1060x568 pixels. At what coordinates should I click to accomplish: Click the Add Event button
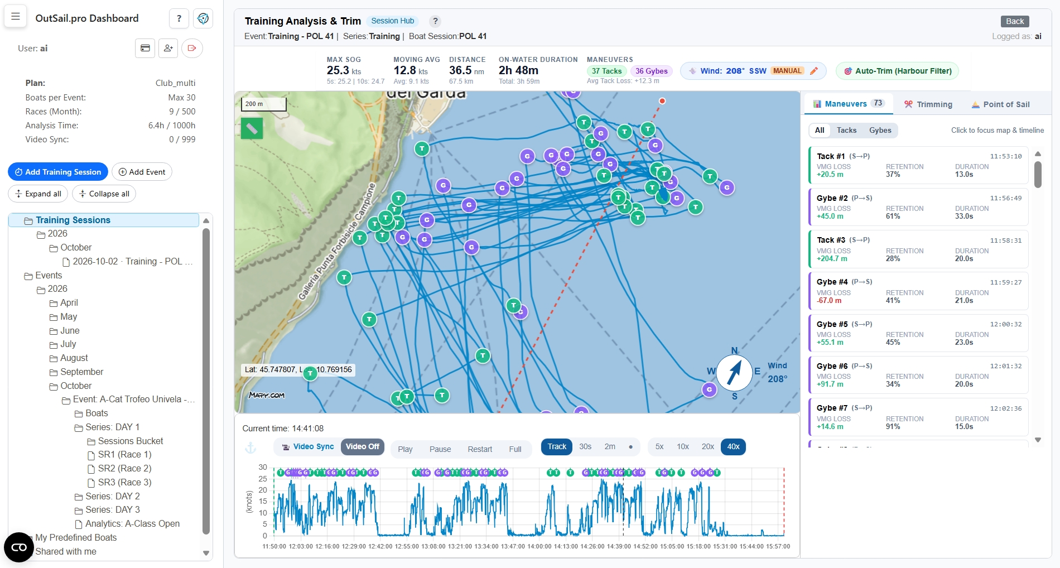click(x=142, y=172)
